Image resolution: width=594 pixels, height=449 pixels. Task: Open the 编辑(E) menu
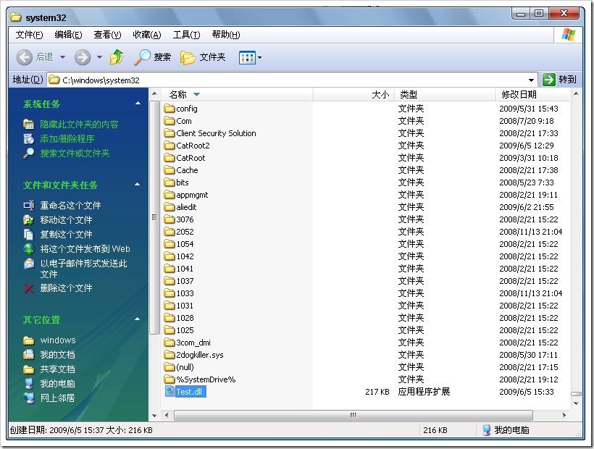[68, 35]
